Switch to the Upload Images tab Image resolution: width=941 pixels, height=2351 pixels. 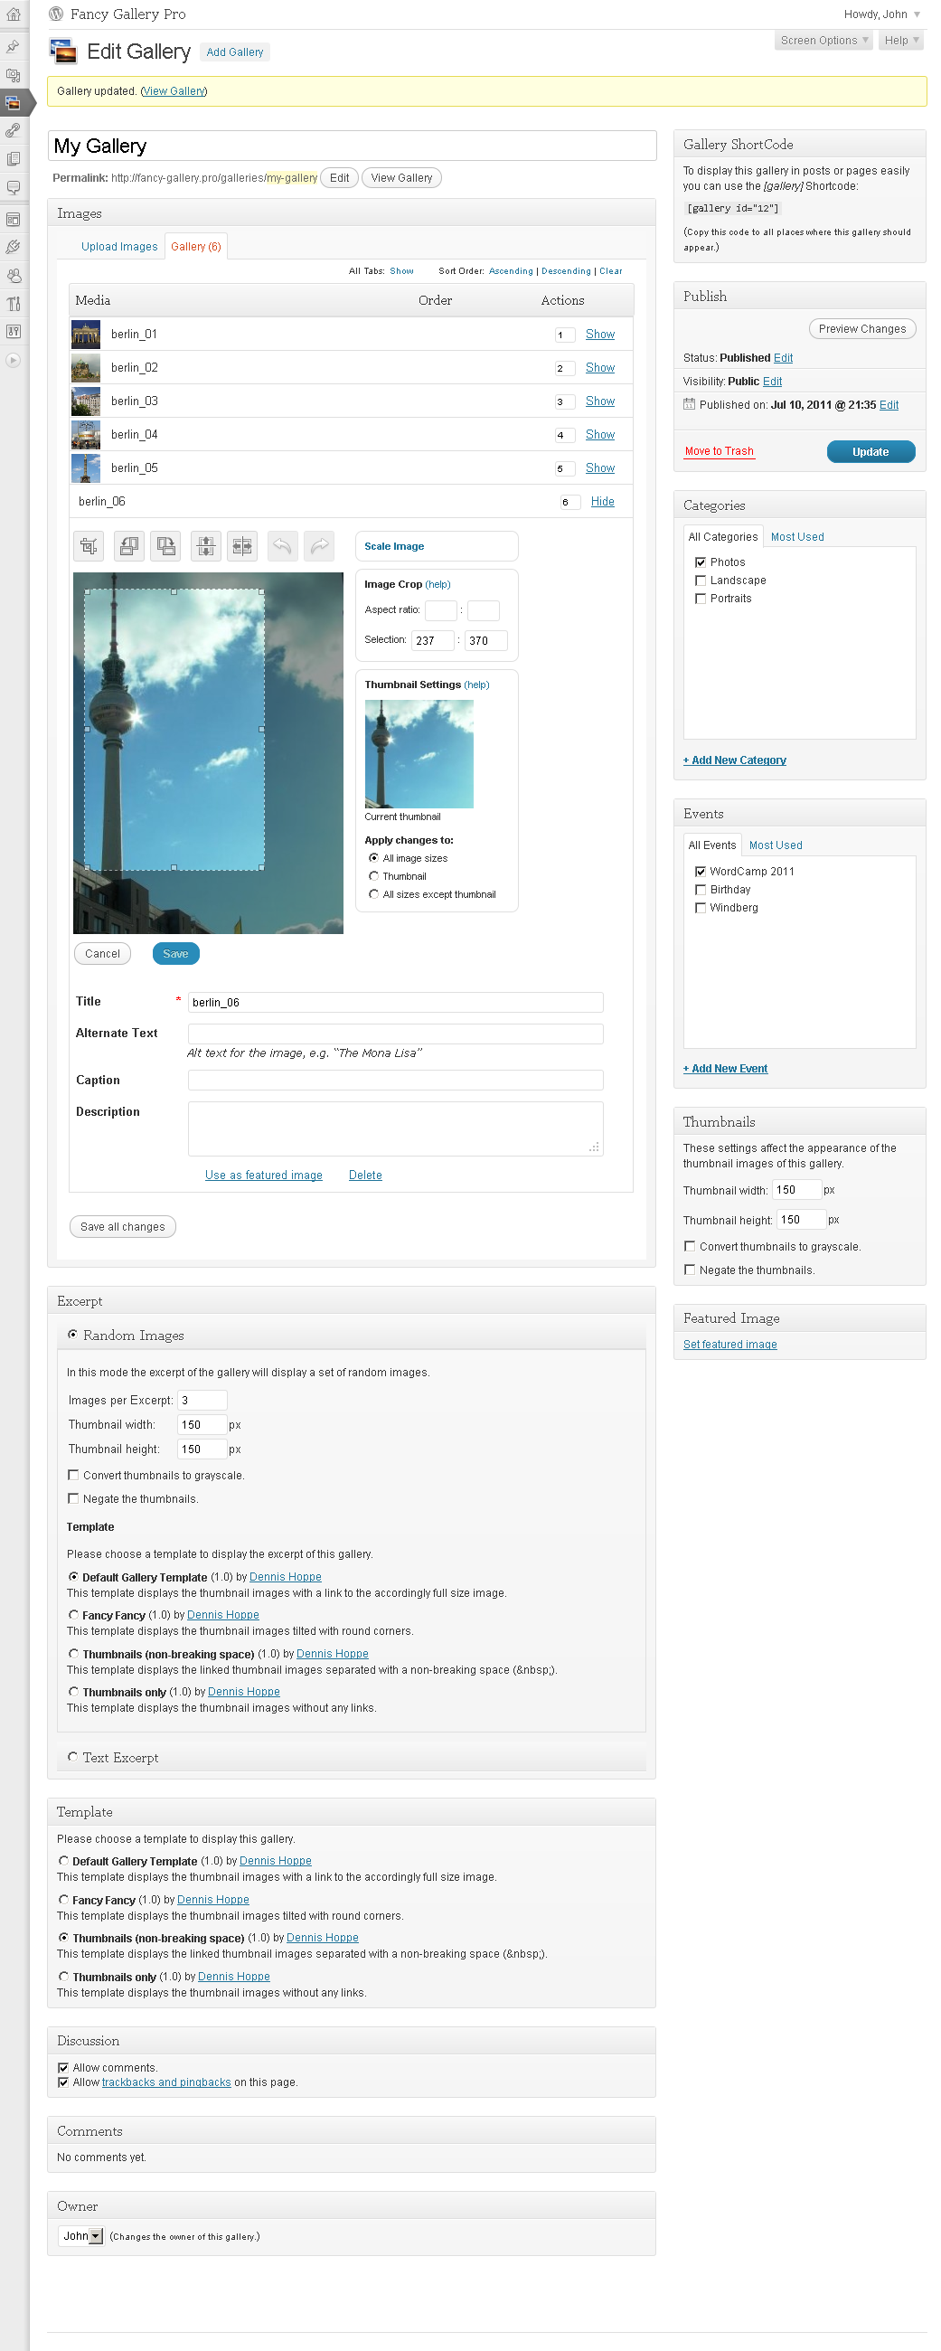pyautogui.click(x=119, y=247)
